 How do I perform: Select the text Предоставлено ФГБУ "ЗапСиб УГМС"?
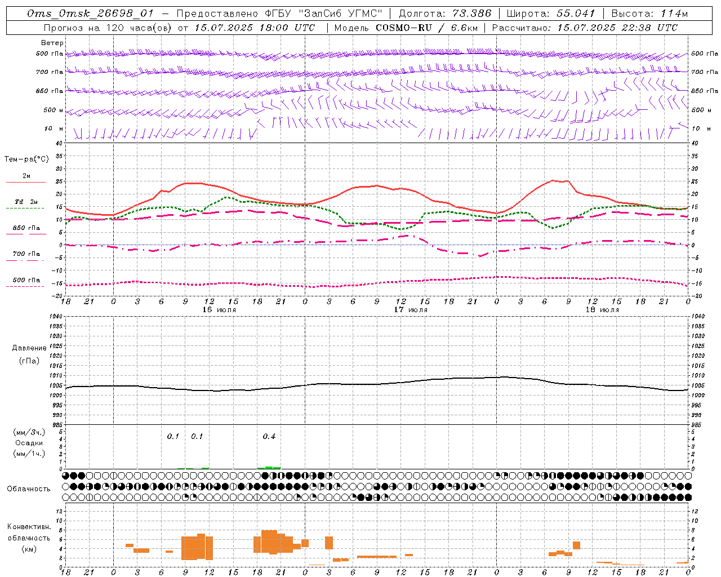(279, 14)
